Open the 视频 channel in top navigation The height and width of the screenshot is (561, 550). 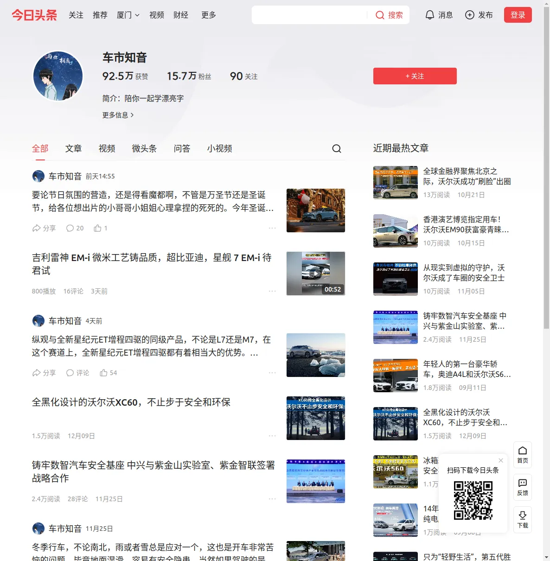coord(157,15)
